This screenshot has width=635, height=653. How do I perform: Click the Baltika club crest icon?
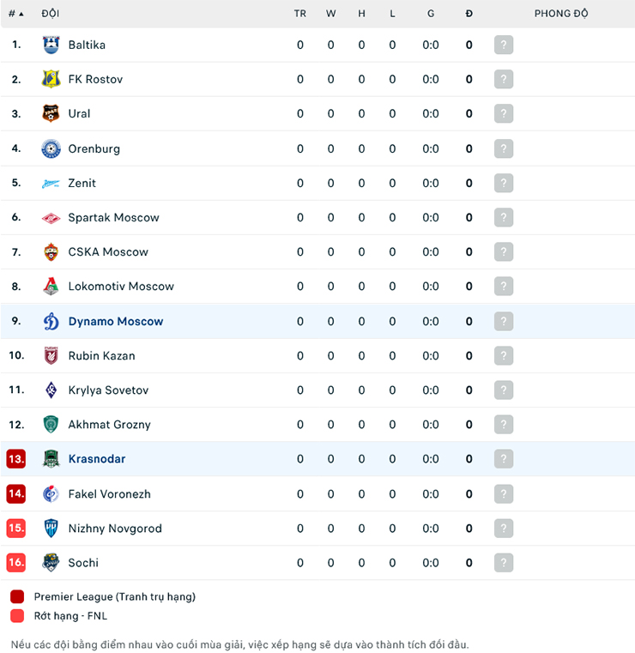(51, 45)
